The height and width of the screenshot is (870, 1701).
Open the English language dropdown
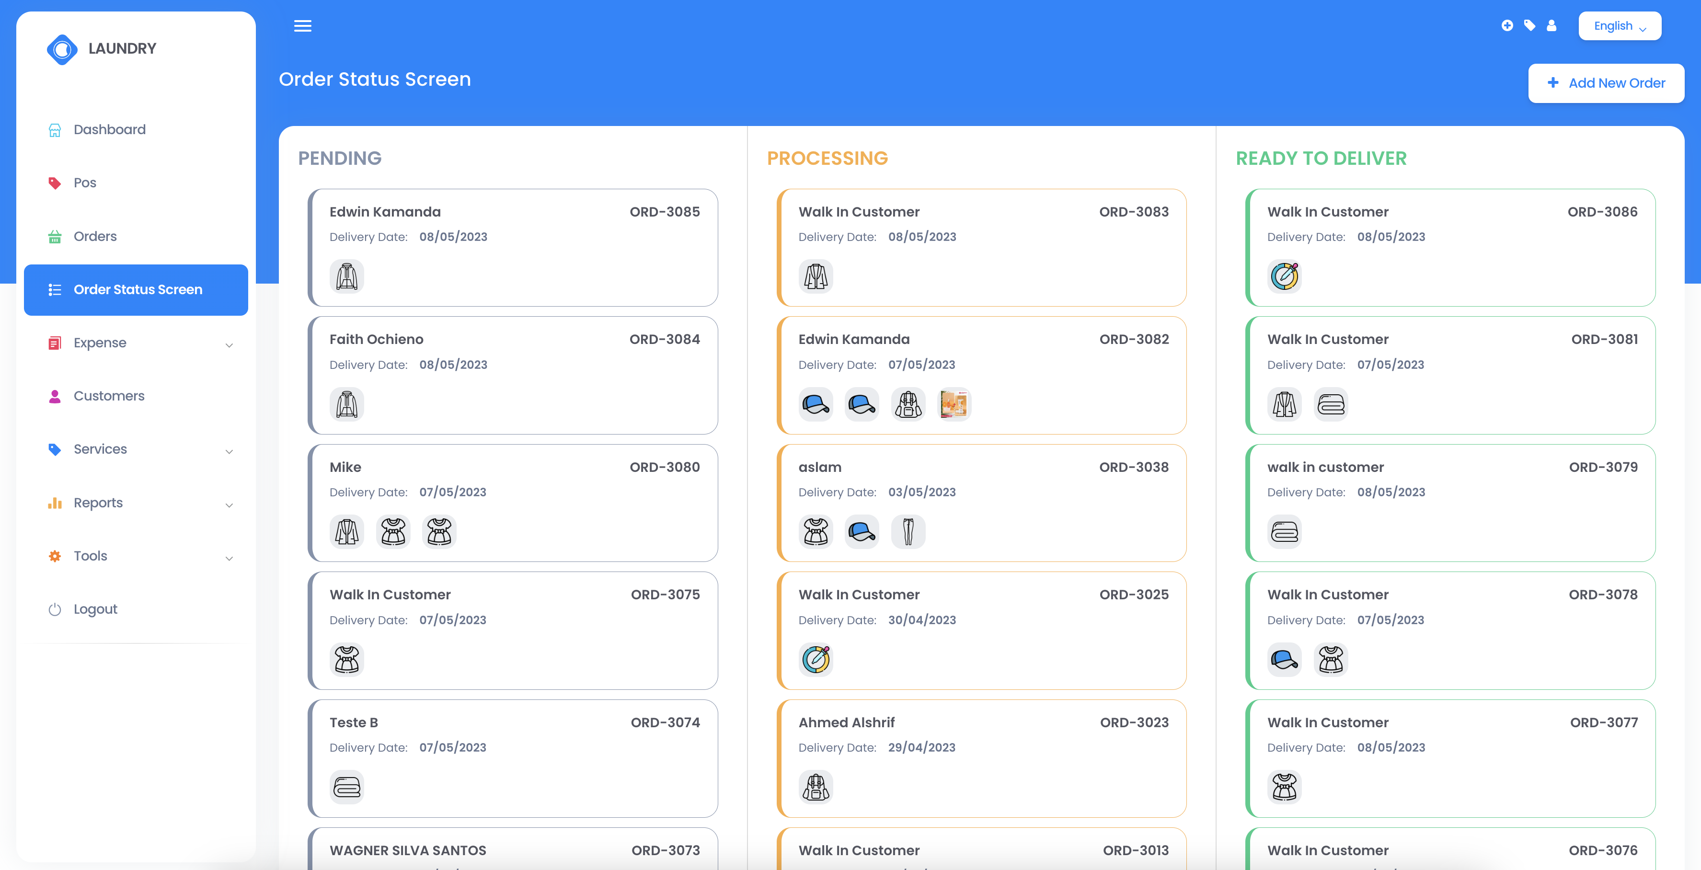click(x=1620, y=26)
